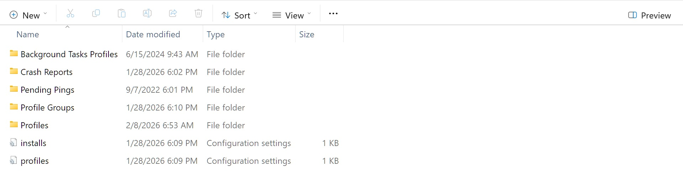Click the Size column header

(307, 34)
